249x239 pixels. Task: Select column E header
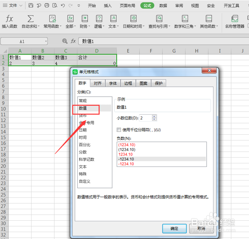coord(128,51)
